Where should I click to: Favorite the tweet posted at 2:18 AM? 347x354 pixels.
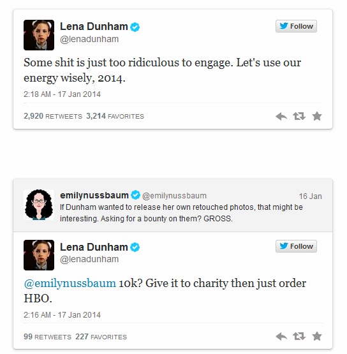(317, 116)
